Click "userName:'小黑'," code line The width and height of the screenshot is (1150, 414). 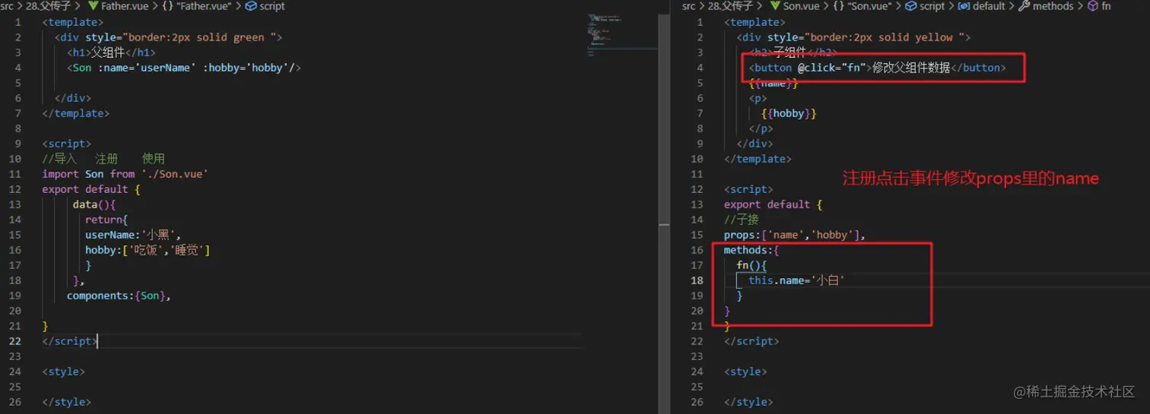coord(133,235)
